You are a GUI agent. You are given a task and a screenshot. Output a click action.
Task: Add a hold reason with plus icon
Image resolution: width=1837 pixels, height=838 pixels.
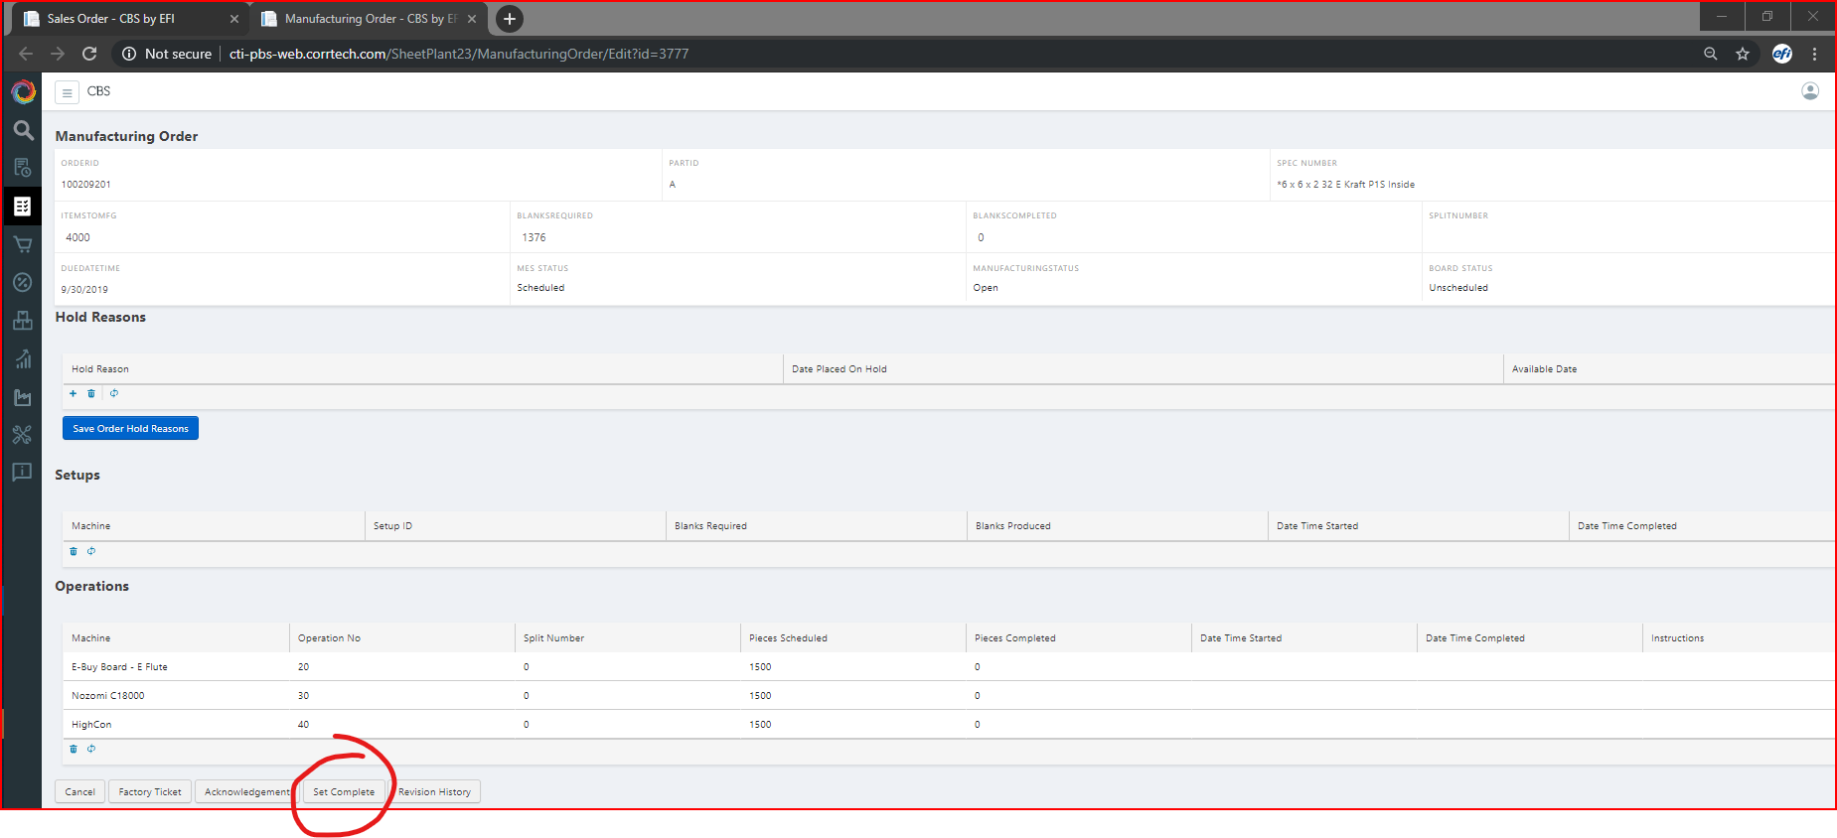click(x=74, y=393)
